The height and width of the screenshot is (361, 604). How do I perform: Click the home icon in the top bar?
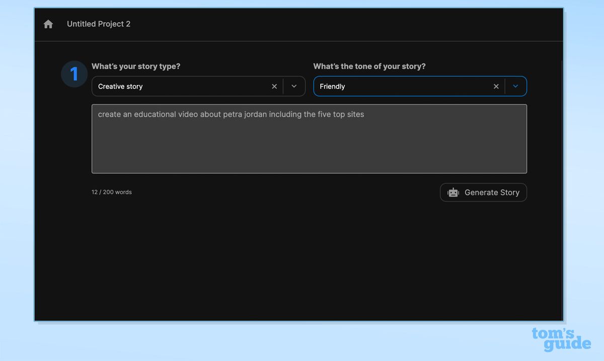(x=48, y=24)
